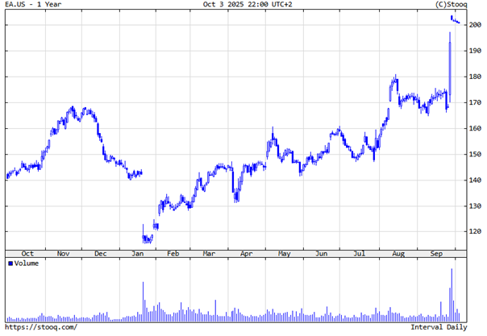Select the 120 price axis label
The image size is (487, 336).
474,232
